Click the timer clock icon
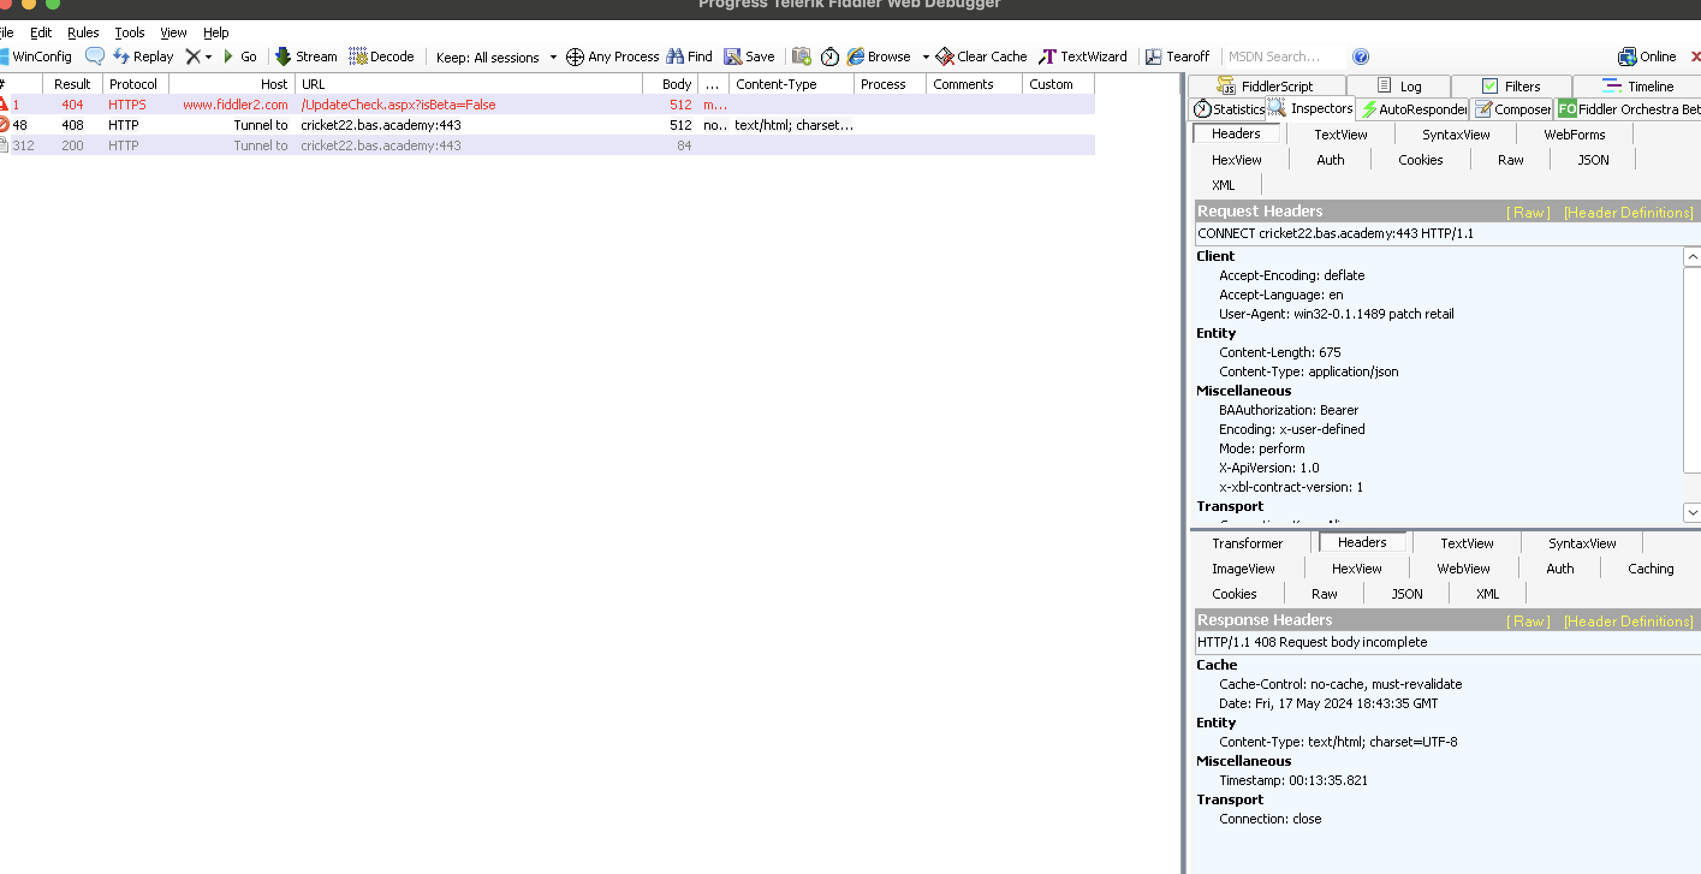This screenshot has width=1701, height=874. tap(829, 57)
